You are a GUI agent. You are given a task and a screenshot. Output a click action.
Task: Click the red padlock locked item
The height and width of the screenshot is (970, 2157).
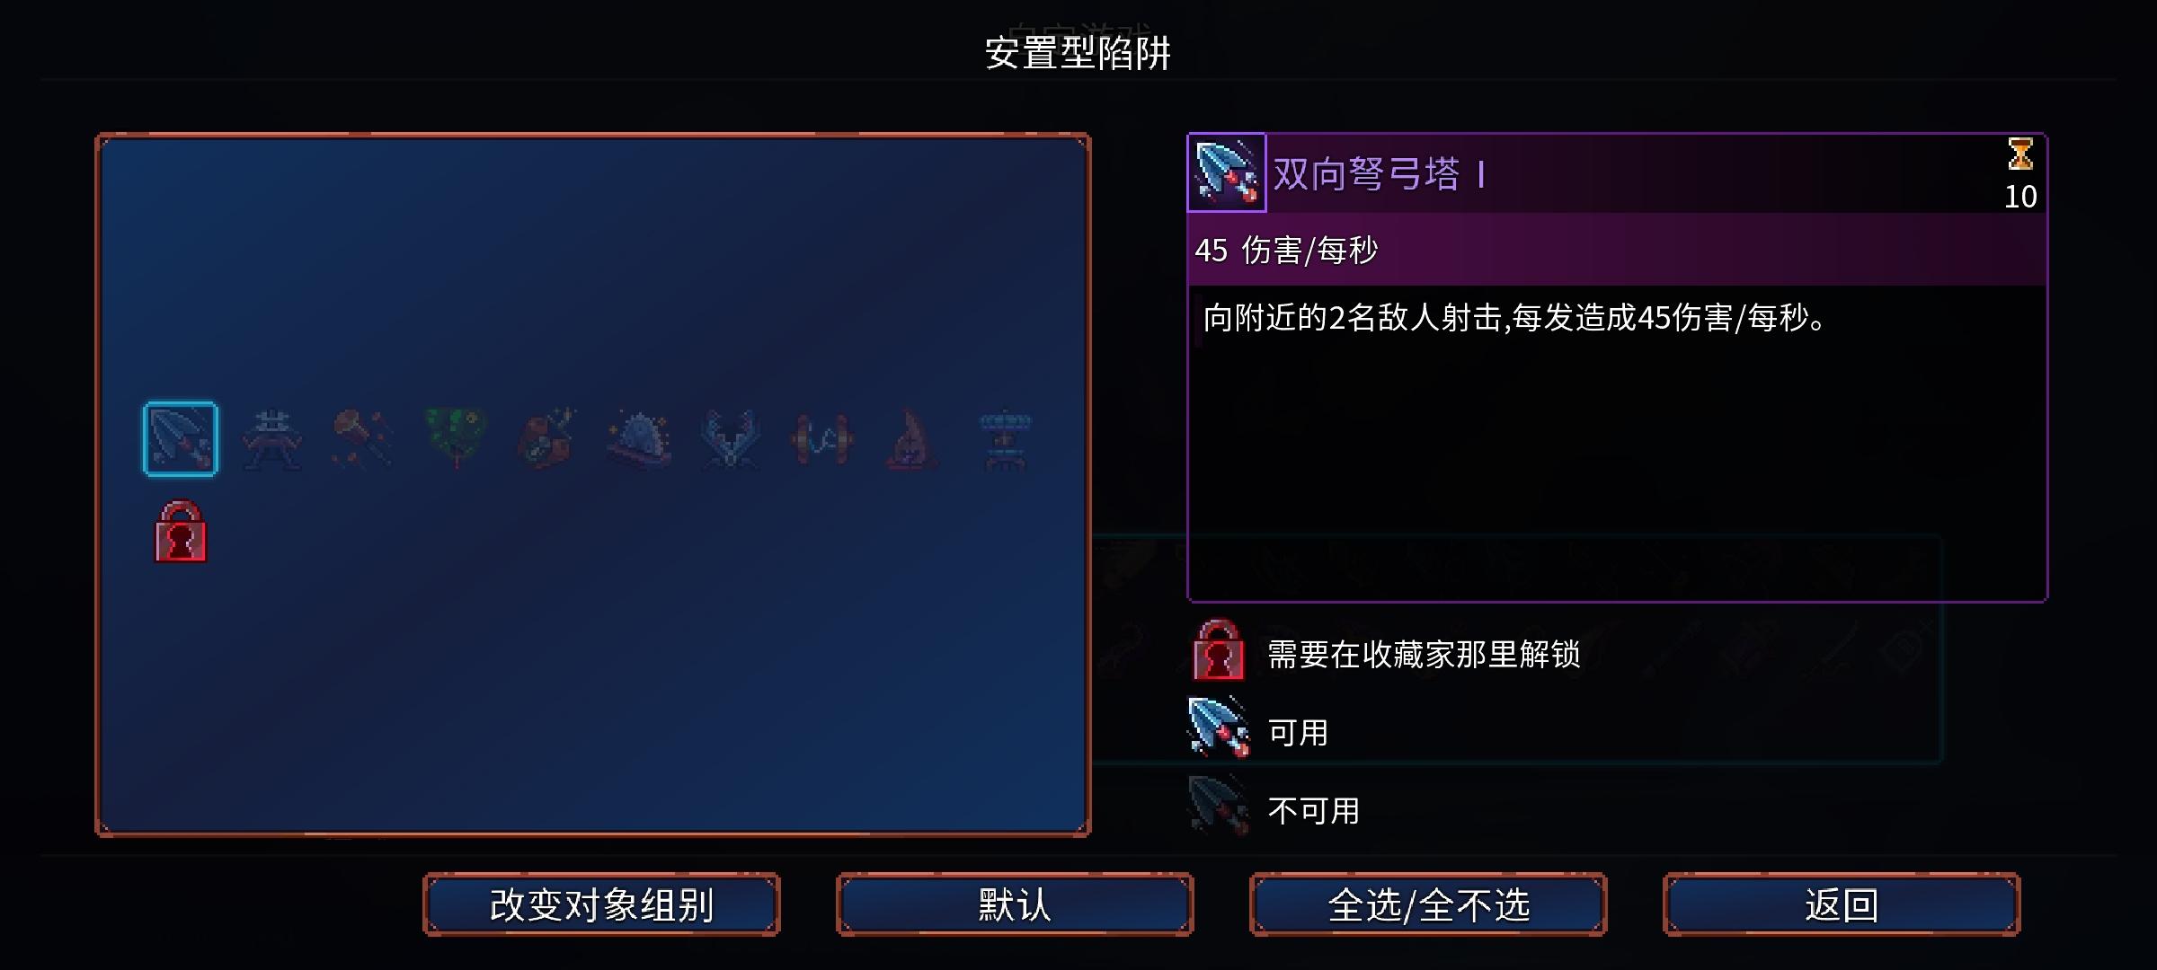click(x=181, y=532)
